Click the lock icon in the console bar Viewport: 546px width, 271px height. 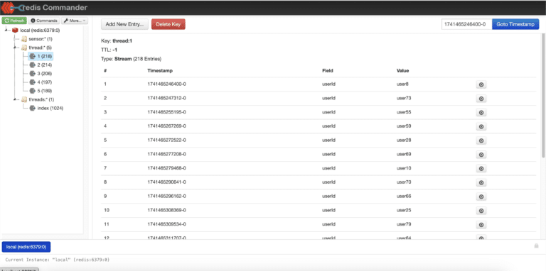pyautogui.click(x=536, y=245)
